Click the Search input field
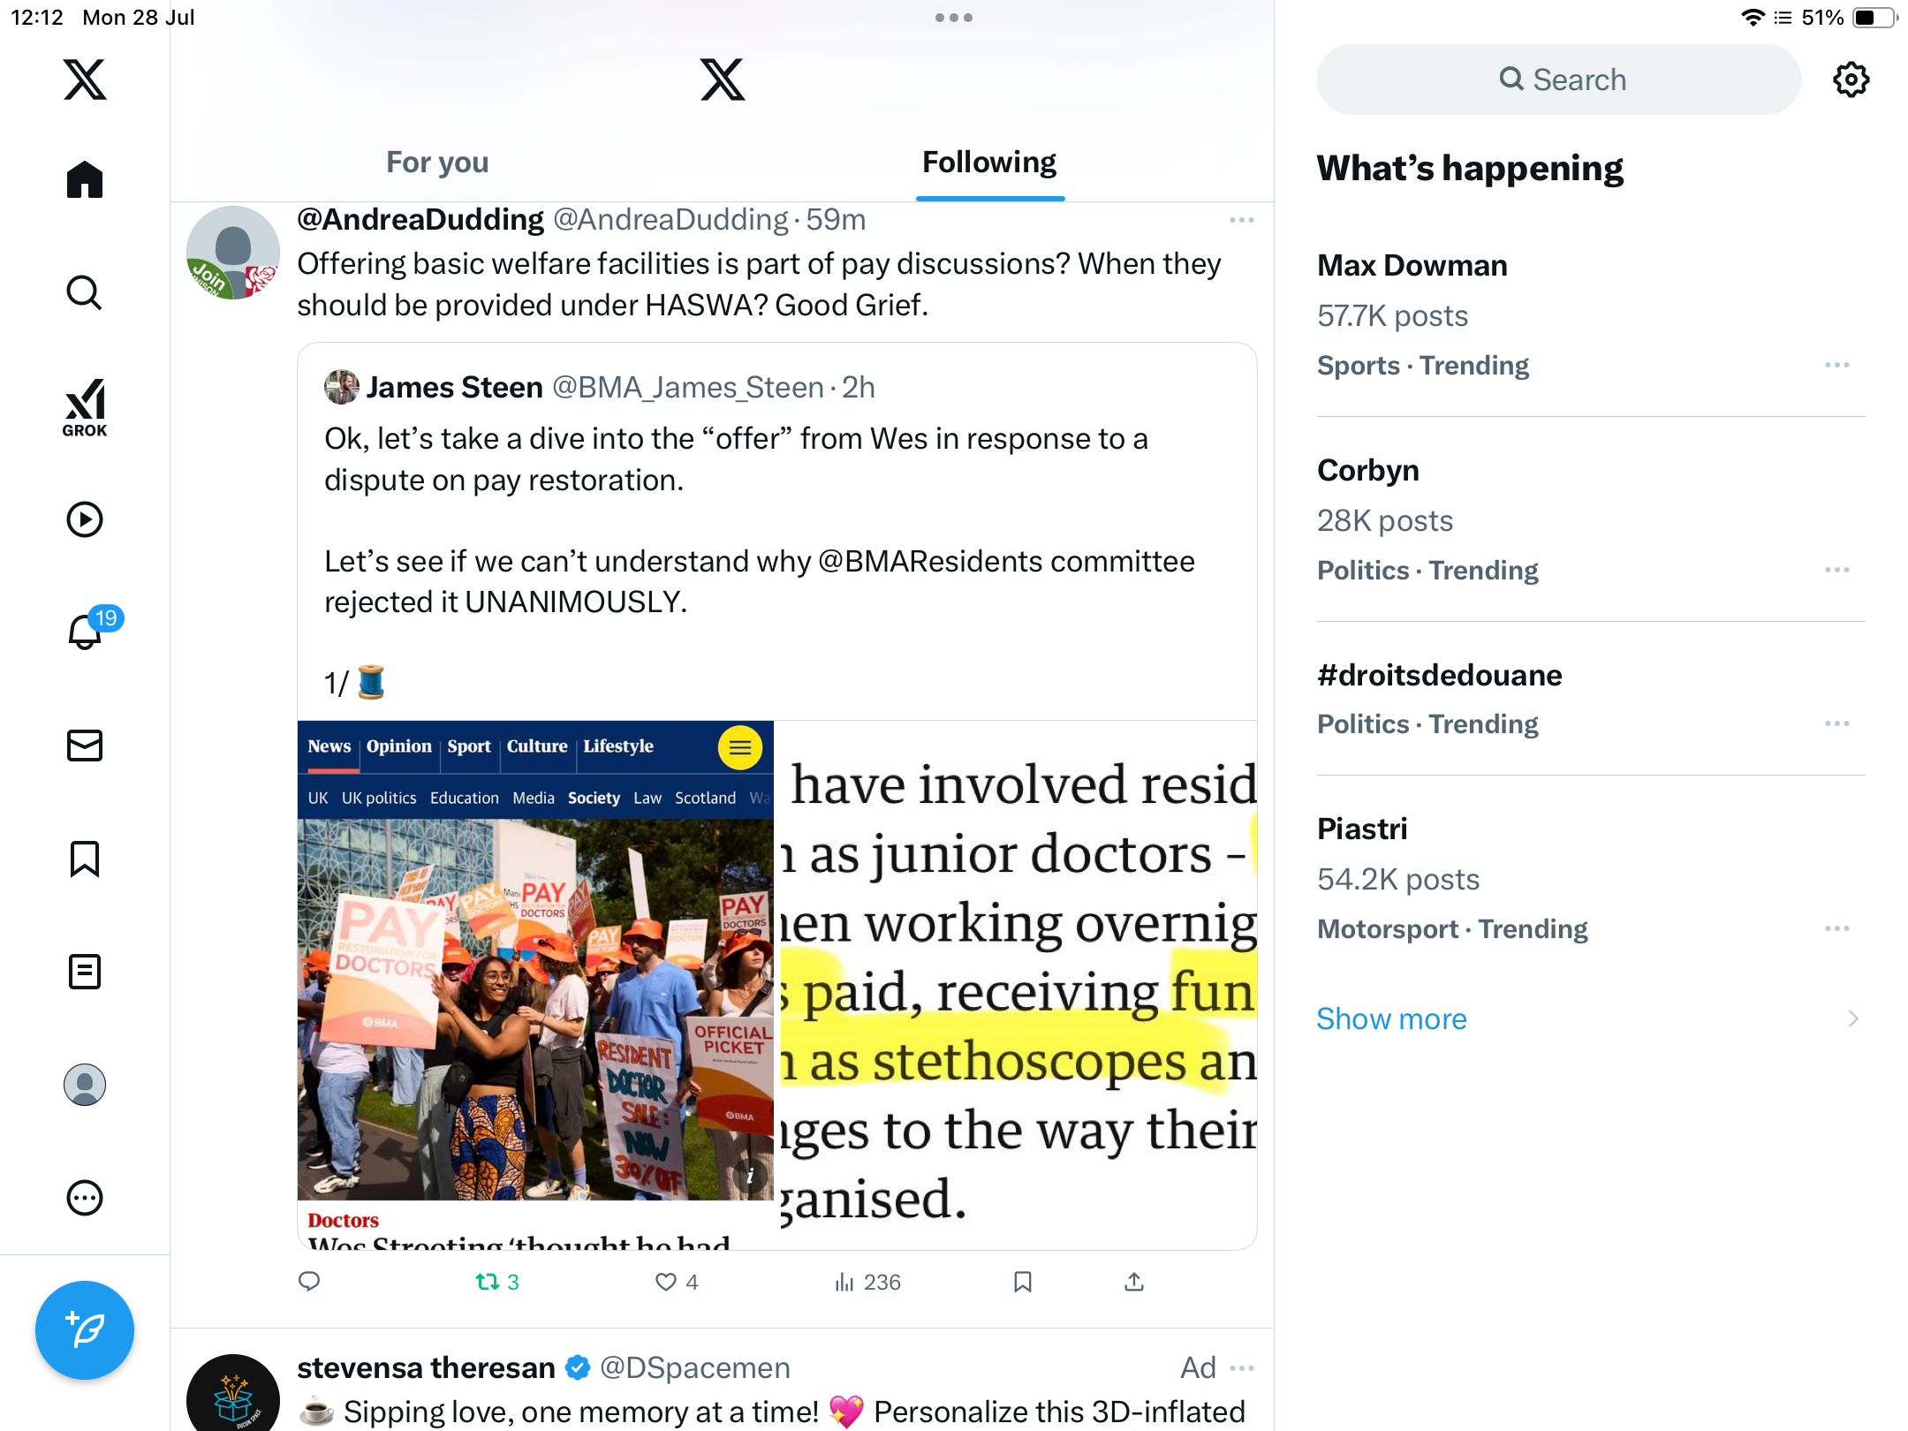The width and height of the screenshot is (1908, 1431). [x=1559, y=79]
